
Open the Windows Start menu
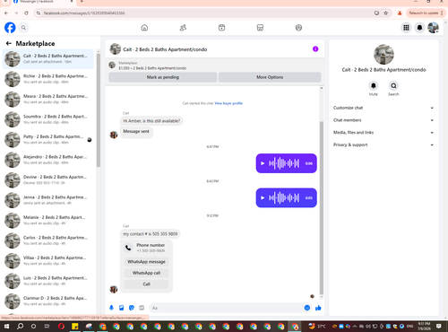[x=6, y=326]
